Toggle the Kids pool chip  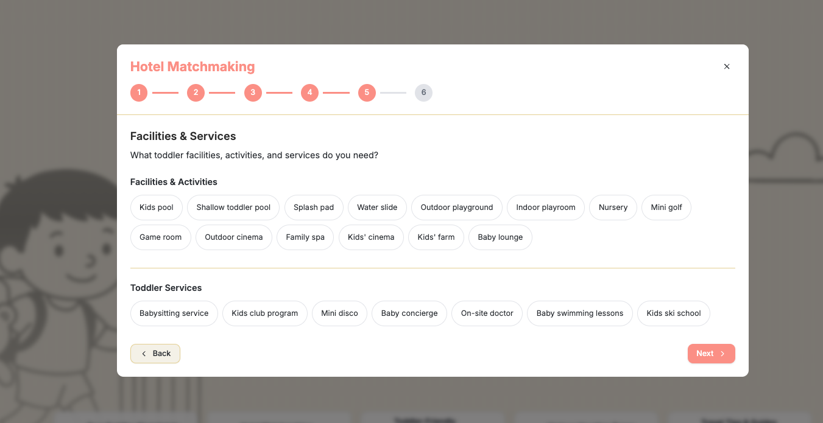click(x=157, y=208)
